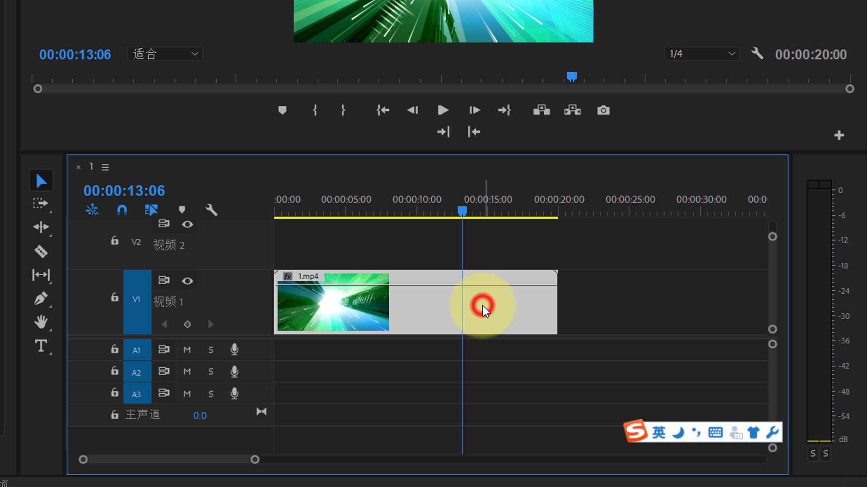
Task: Open the zoom level dropdown
Action: (165, 54)
